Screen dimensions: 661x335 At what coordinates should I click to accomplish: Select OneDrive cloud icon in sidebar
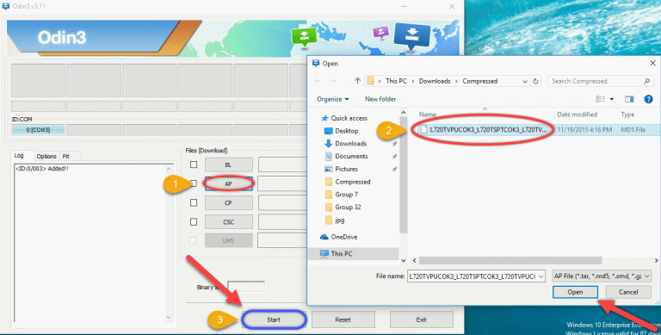[324, 237]
